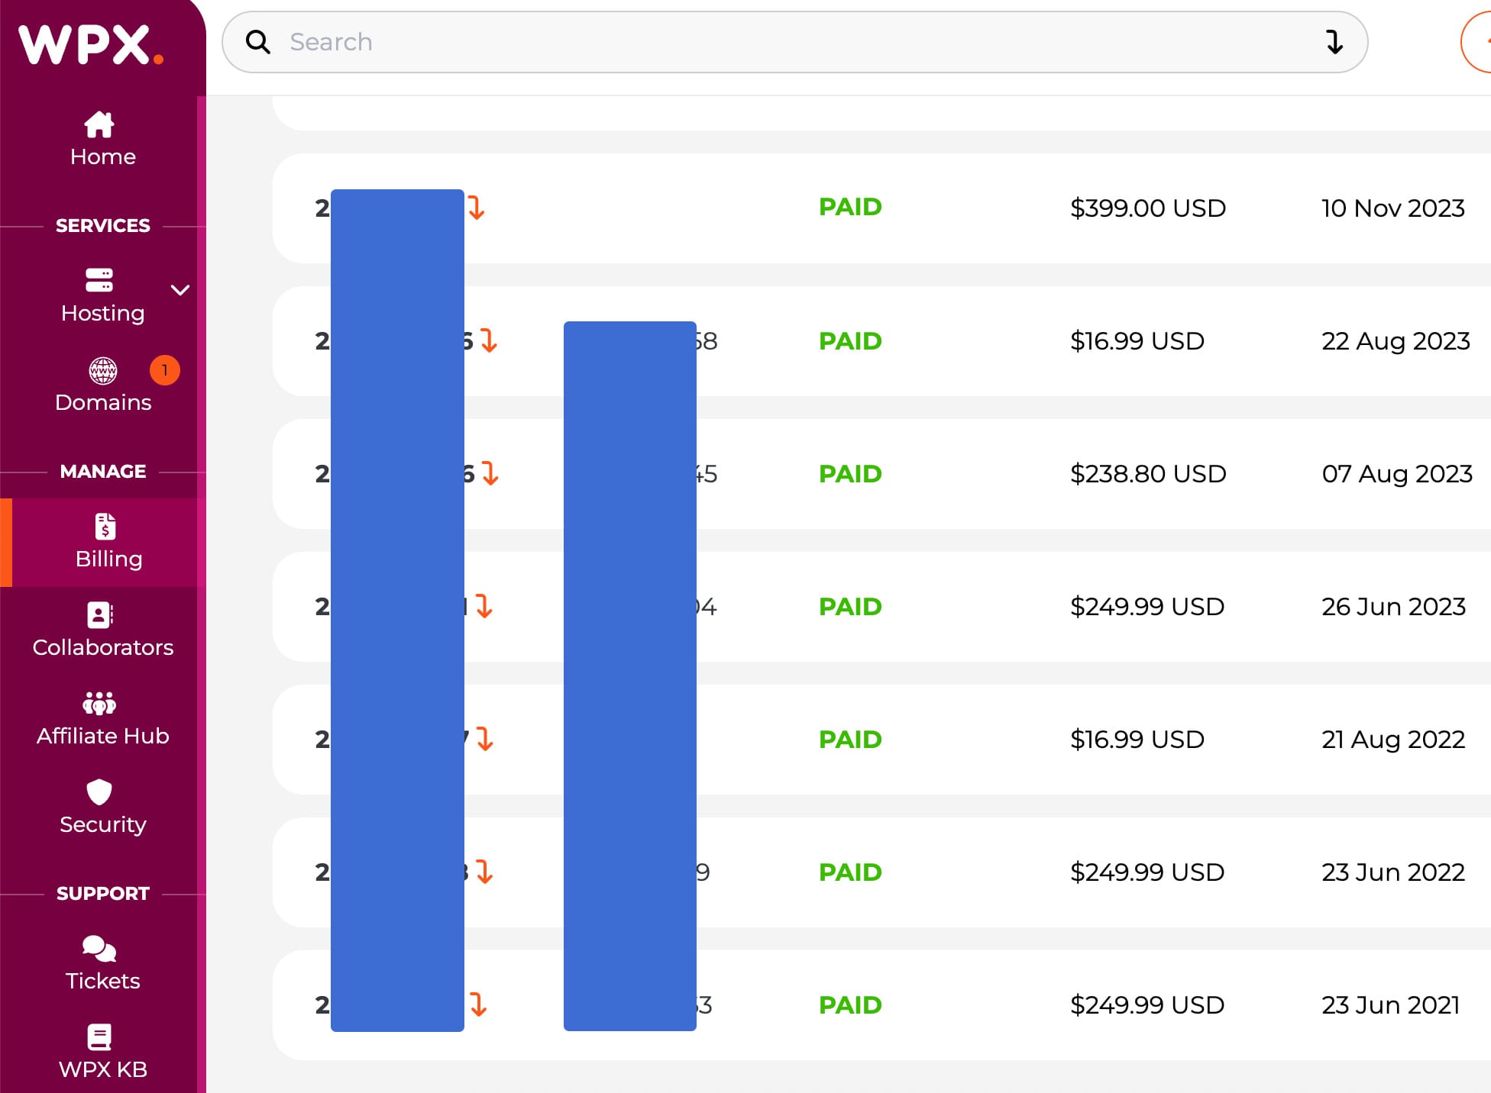Download the $399.00 USD invoice

(477, 208)
